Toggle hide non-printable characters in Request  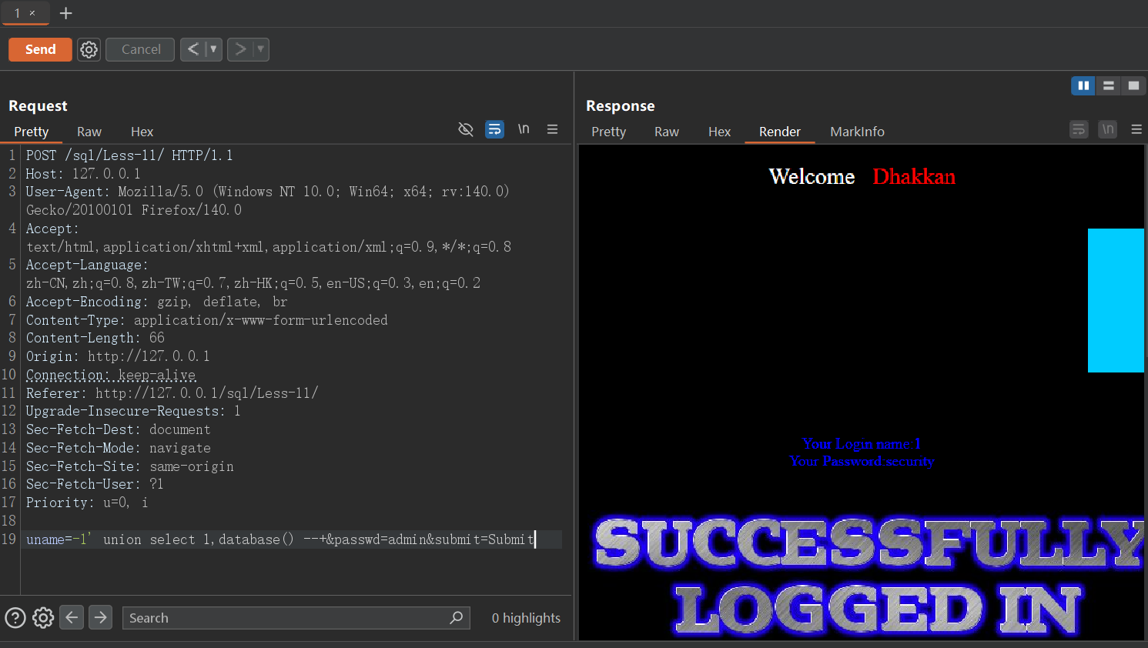pyautogui.click(x=466, y=129)
